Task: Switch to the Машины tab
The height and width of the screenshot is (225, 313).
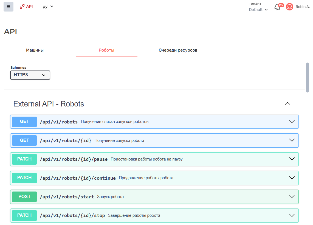Action: pyautogui.click(x=35, y=50)
